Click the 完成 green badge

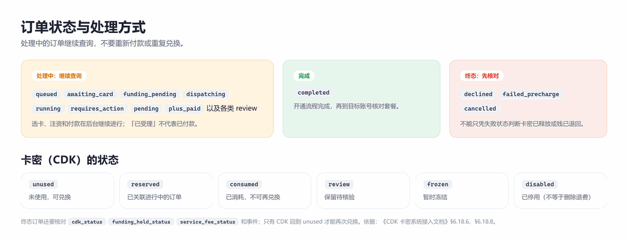(304, 76)
